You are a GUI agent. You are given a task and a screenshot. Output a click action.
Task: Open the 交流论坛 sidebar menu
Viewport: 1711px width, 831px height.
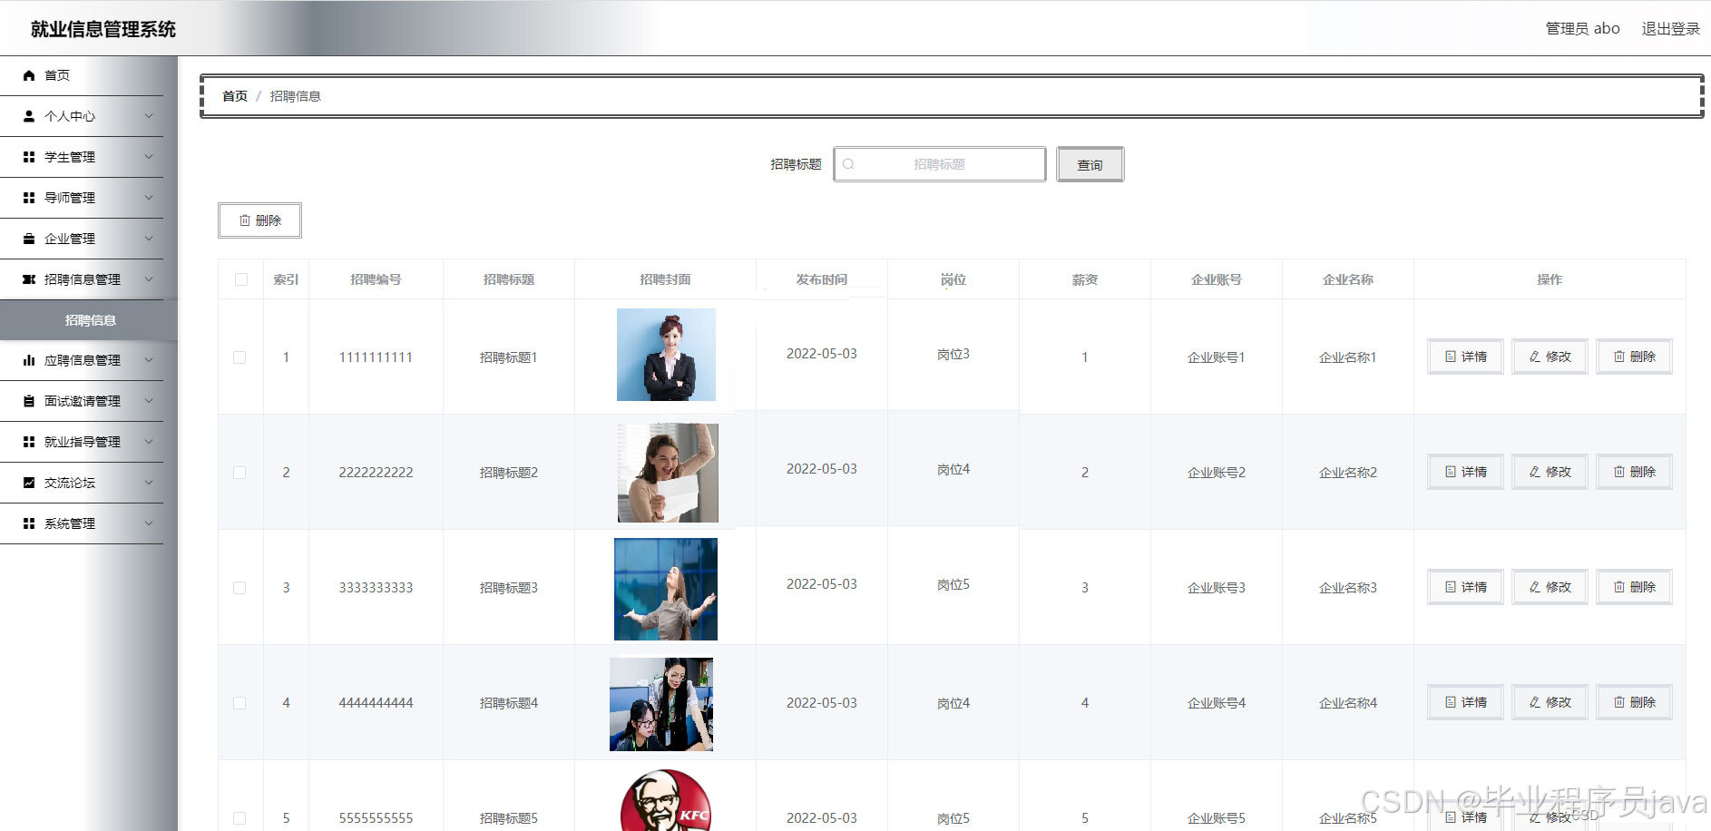click(82, 483)
